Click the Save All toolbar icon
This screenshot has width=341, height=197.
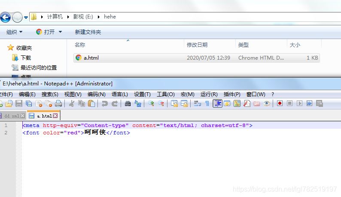coord(29,103)
